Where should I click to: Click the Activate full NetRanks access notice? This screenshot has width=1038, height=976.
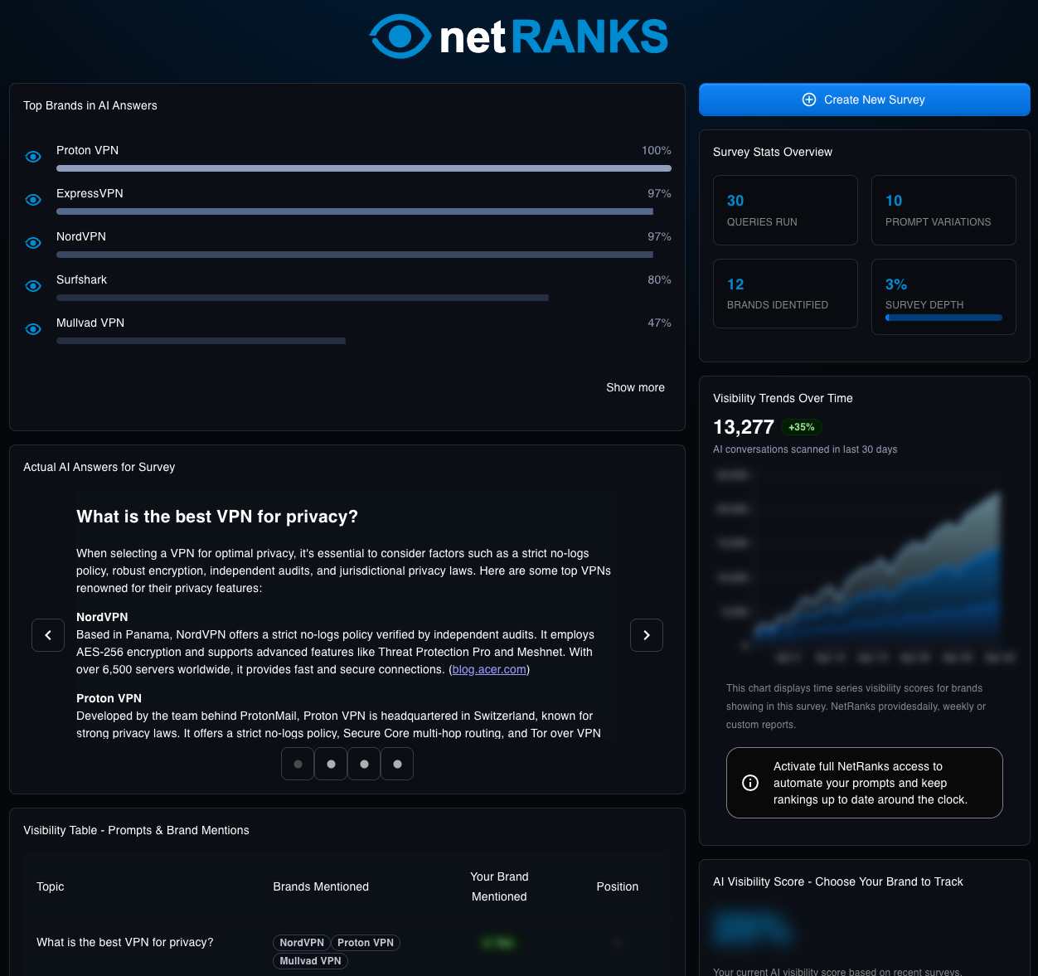[x=865, y=783]
